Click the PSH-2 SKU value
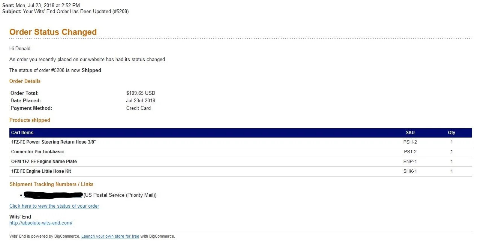This screenshot has height=244, width=484. (410, 142)
